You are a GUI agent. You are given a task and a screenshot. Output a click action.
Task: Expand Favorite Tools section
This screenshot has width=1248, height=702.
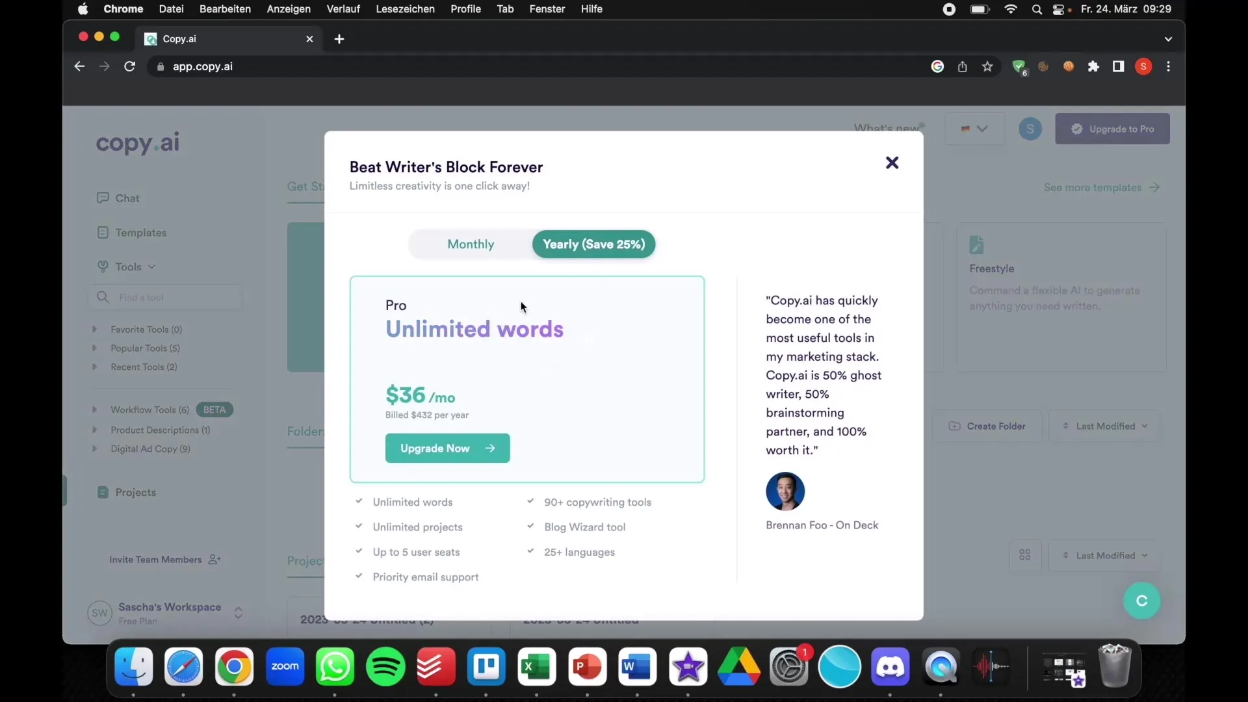(94, 328)
